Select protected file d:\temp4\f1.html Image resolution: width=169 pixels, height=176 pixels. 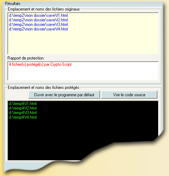pyautogui.click(x=23, y=104)
